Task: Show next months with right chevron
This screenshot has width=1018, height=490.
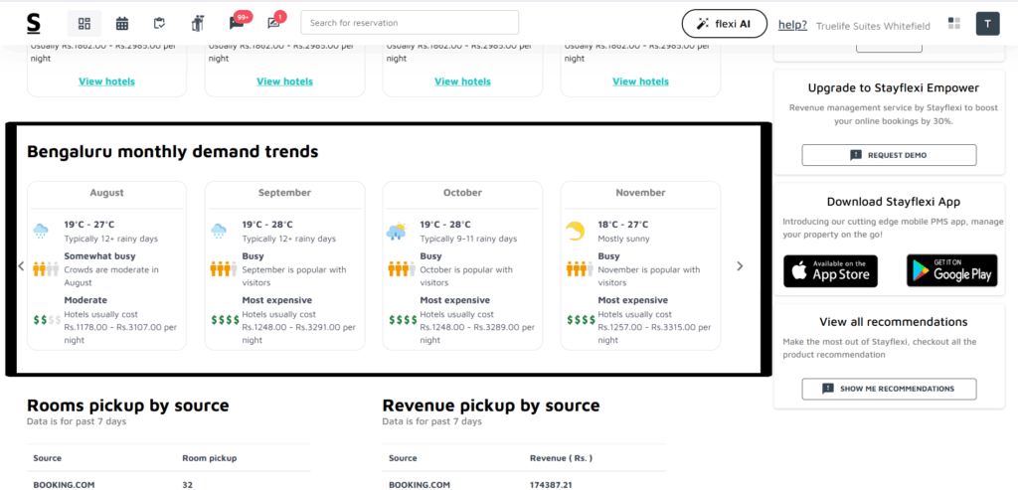Action: coord(740,266)
